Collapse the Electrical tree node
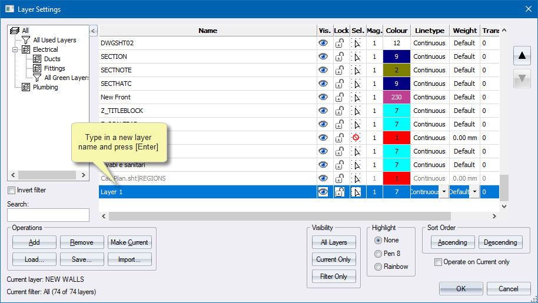538x303 pixels. click(x=15, y=50)
